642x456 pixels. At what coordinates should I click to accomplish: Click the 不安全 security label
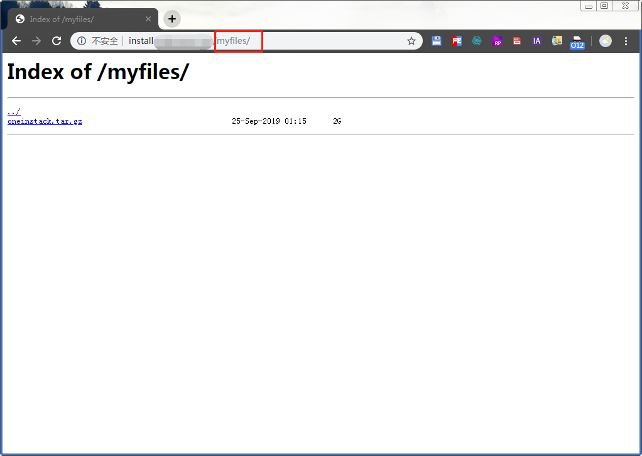(x=104, y=41)
